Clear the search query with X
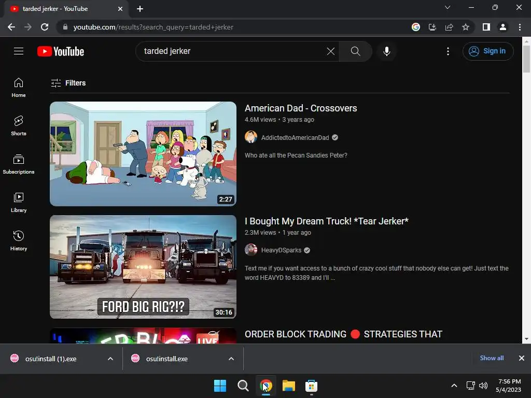Screen dimensions: 531x398 tap(330, 51)
